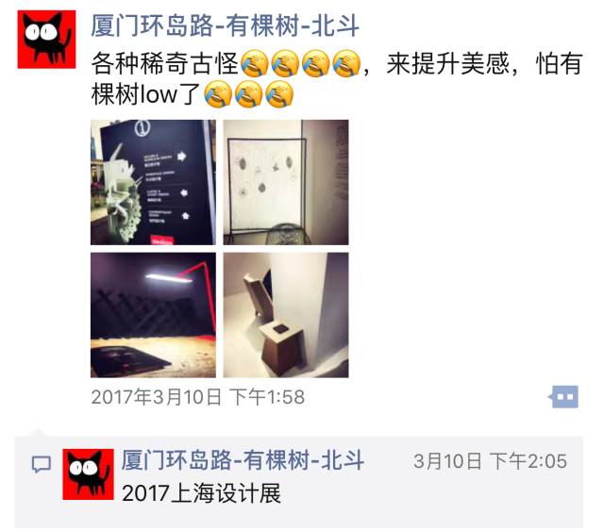
Task: Select the post text 各种稀奇古怪
Action: click(165, 63)
